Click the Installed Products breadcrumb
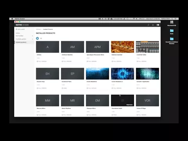This screenshot has width=188, height=141. point(48,29)
